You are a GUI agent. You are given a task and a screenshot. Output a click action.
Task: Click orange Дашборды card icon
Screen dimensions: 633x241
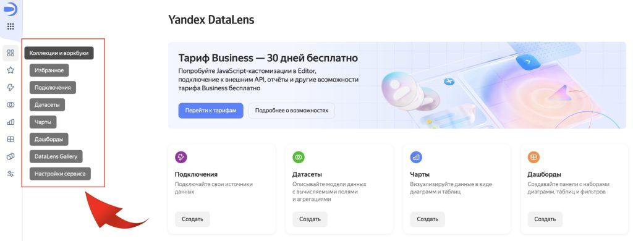[x=533, y=158]
